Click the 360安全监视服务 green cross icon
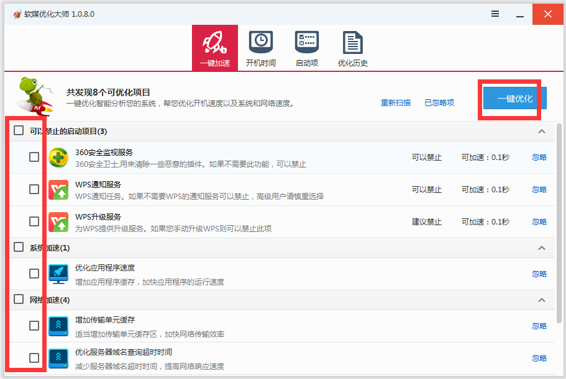 (58, 157)
